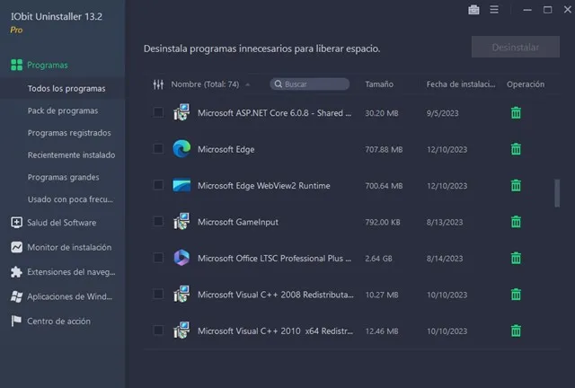Click the ASP.NET Core installer icon
The height and width of the screenshot is (388, 575).
181,112
